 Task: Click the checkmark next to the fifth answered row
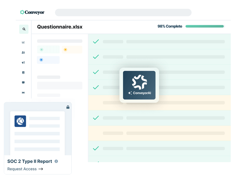96,118
